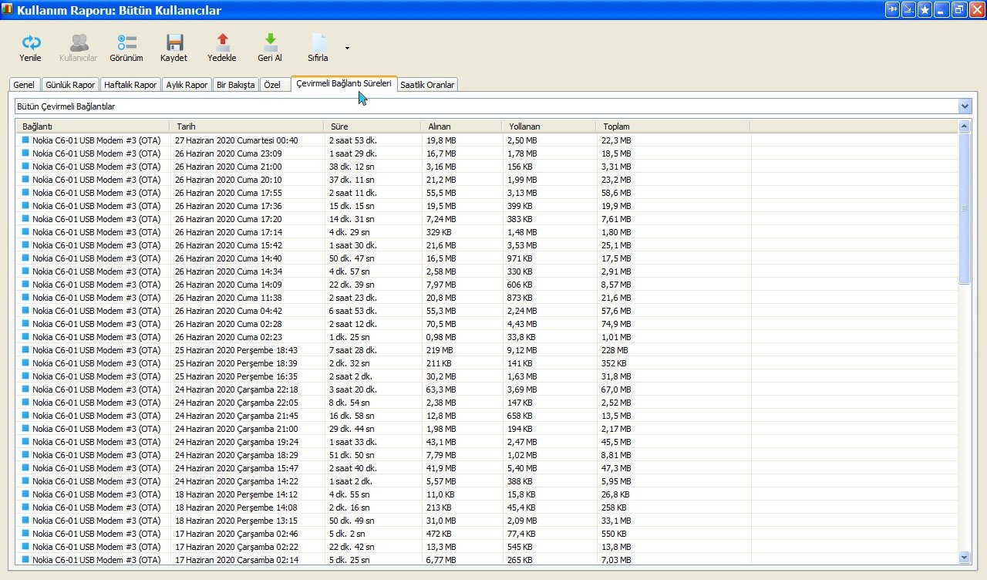The image size is (987, 580).
Task: Click the Yedekle backup icon
Action: coord(222,42)
